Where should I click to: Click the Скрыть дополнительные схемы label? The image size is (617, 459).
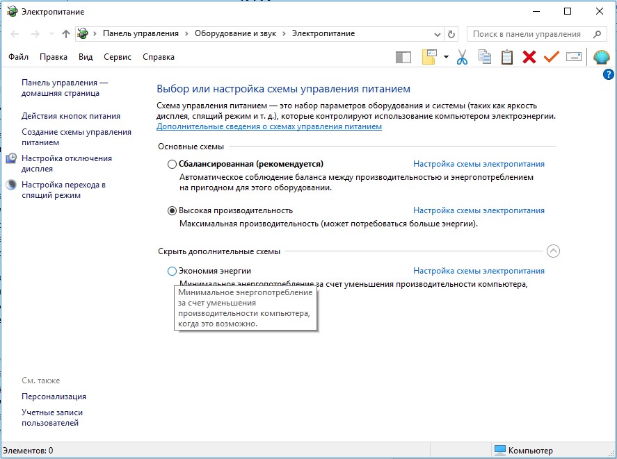(219, 251)
